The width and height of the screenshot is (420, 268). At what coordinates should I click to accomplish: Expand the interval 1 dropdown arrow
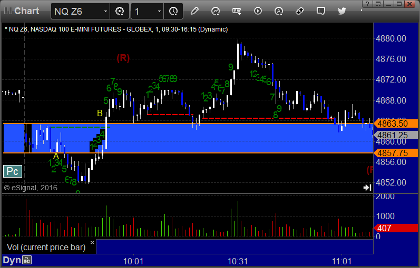point(159,11)
